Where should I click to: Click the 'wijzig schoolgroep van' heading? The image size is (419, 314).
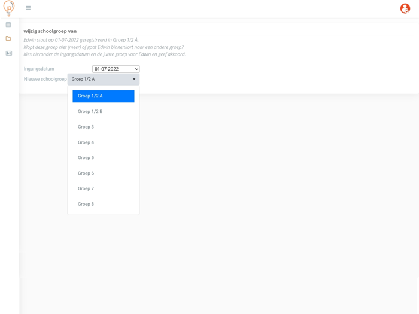point(50,31)
